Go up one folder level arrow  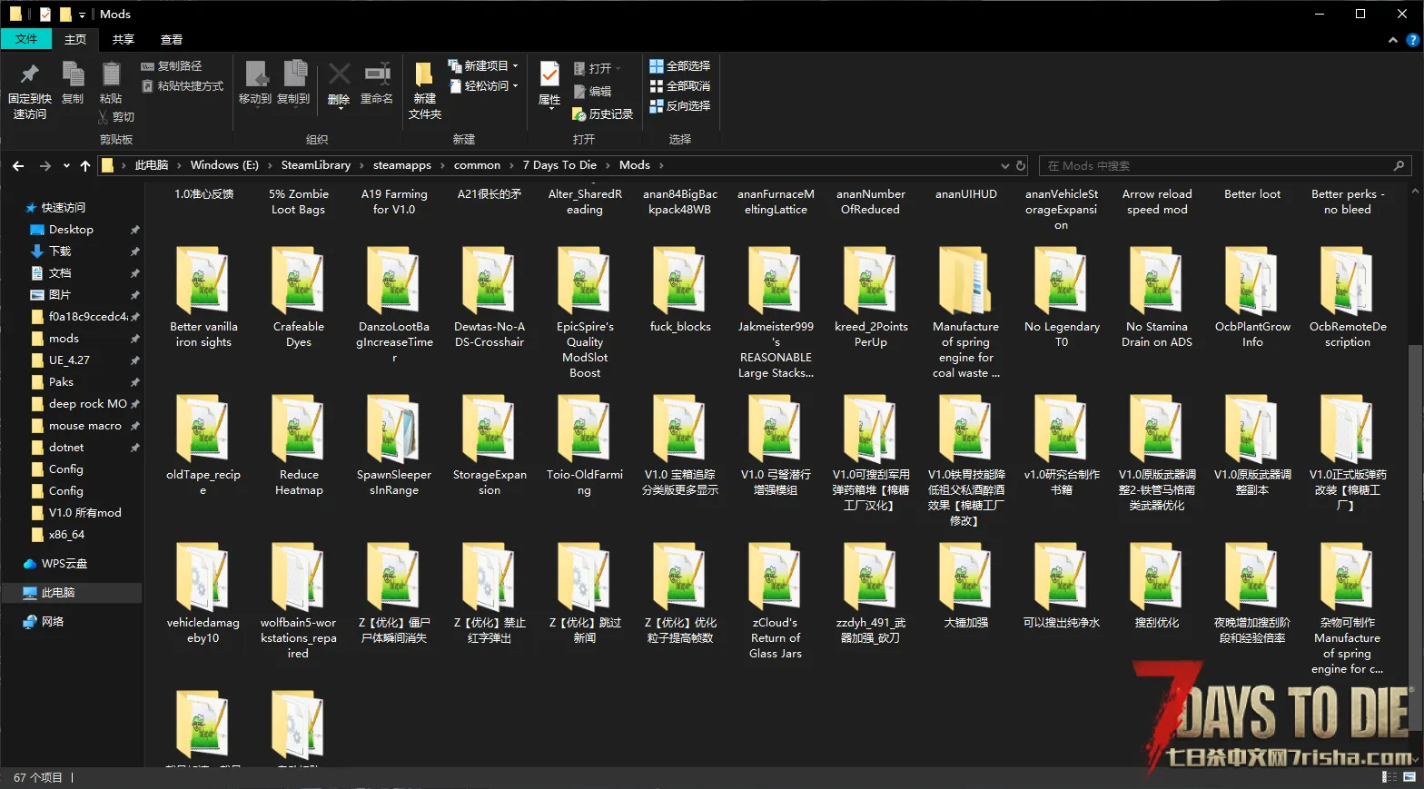point(85,165)
